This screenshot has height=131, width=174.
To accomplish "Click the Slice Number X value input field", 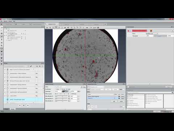I will click(74, 96).
